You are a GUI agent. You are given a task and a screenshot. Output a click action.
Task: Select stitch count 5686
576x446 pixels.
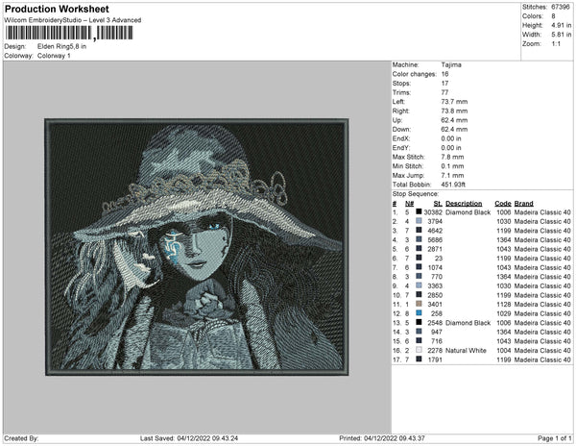pyautogui.click(x=435, y=239)
